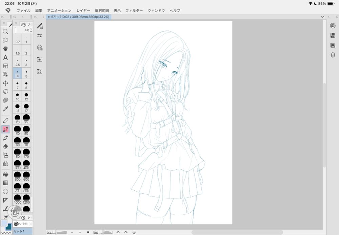Viewport: 339px width, 235px height.
Task: Reset canvas rotation circular icon
Action: point(134,232)
